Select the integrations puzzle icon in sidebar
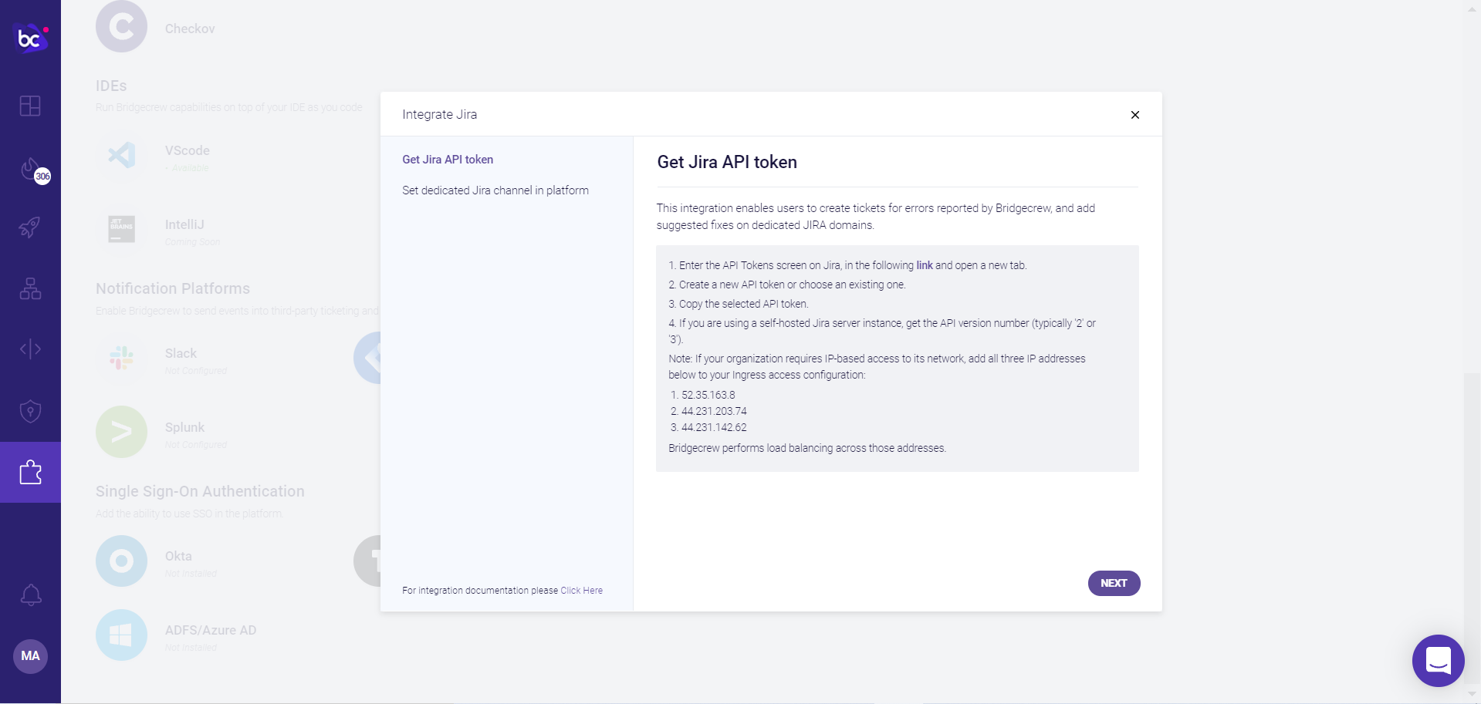This screenshot has height=704, width=1481. 30,472
